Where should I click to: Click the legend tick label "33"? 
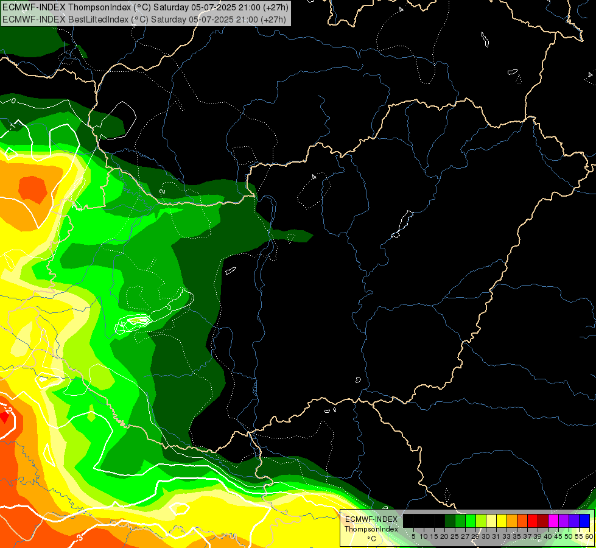point(507,536)
